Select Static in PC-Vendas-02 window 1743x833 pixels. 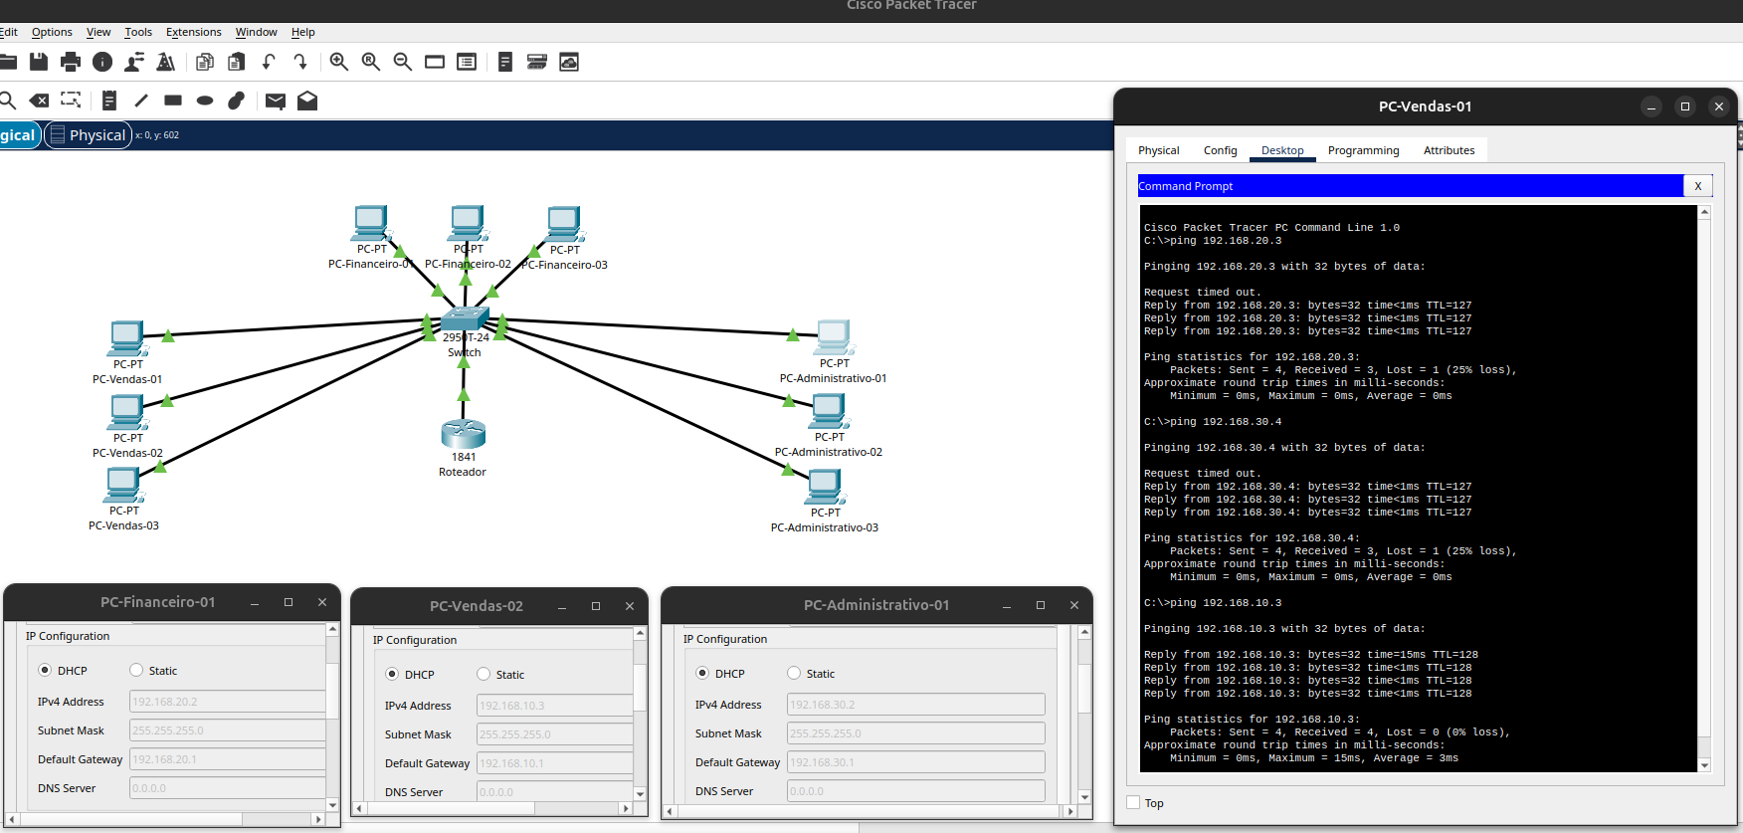[484, 674]
